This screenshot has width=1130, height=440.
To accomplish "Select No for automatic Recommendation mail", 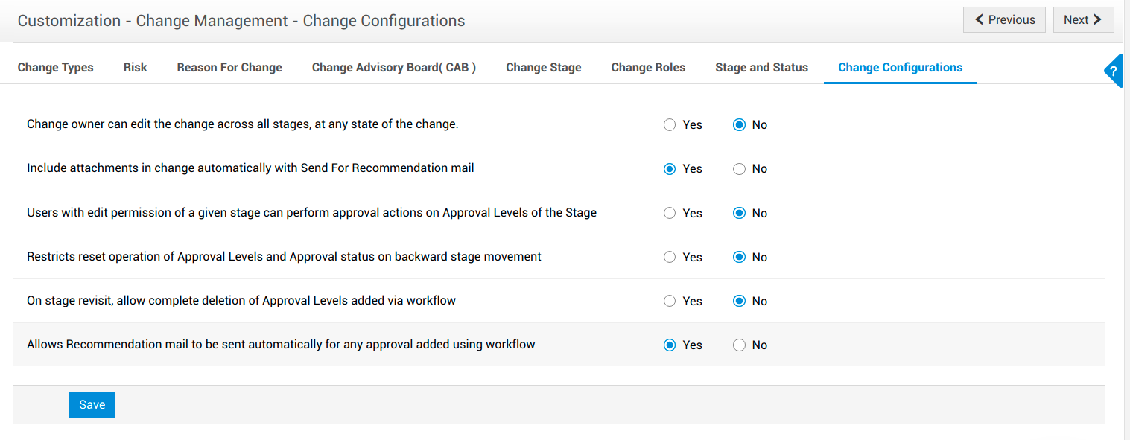I will click(739, 345).
